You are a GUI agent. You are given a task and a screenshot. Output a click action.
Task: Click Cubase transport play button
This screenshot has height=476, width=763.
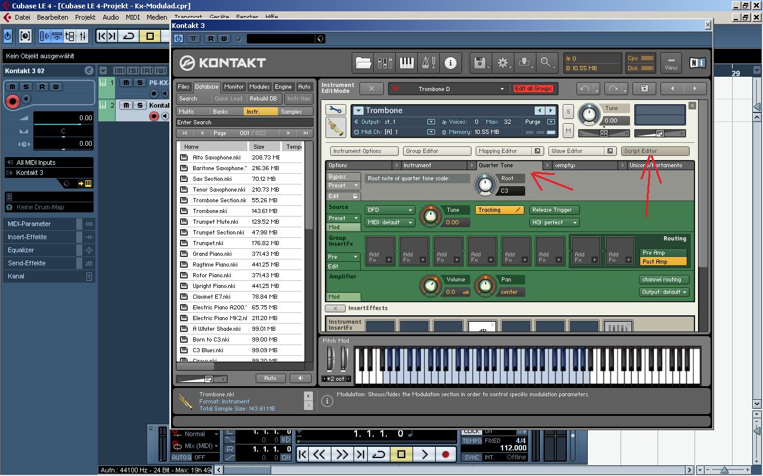(424, 455)
